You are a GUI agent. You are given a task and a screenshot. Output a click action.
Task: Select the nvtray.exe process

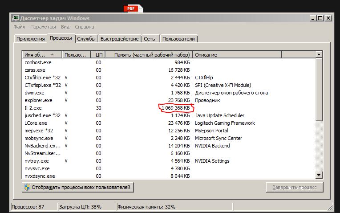pos(169,161)
